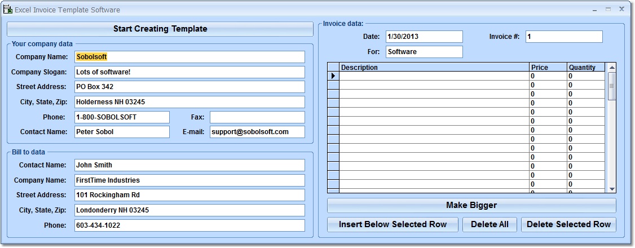Click the Company Slogan input field
The image size is (635, 248).
189,72
